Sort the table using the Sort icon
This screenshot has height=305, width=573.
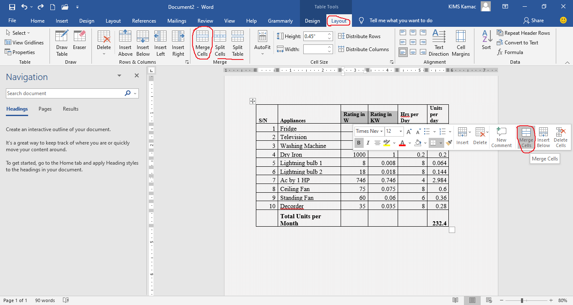point(486,40)
